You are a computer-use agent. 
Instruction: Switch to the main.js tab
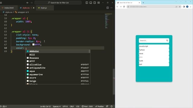(43, 8)
